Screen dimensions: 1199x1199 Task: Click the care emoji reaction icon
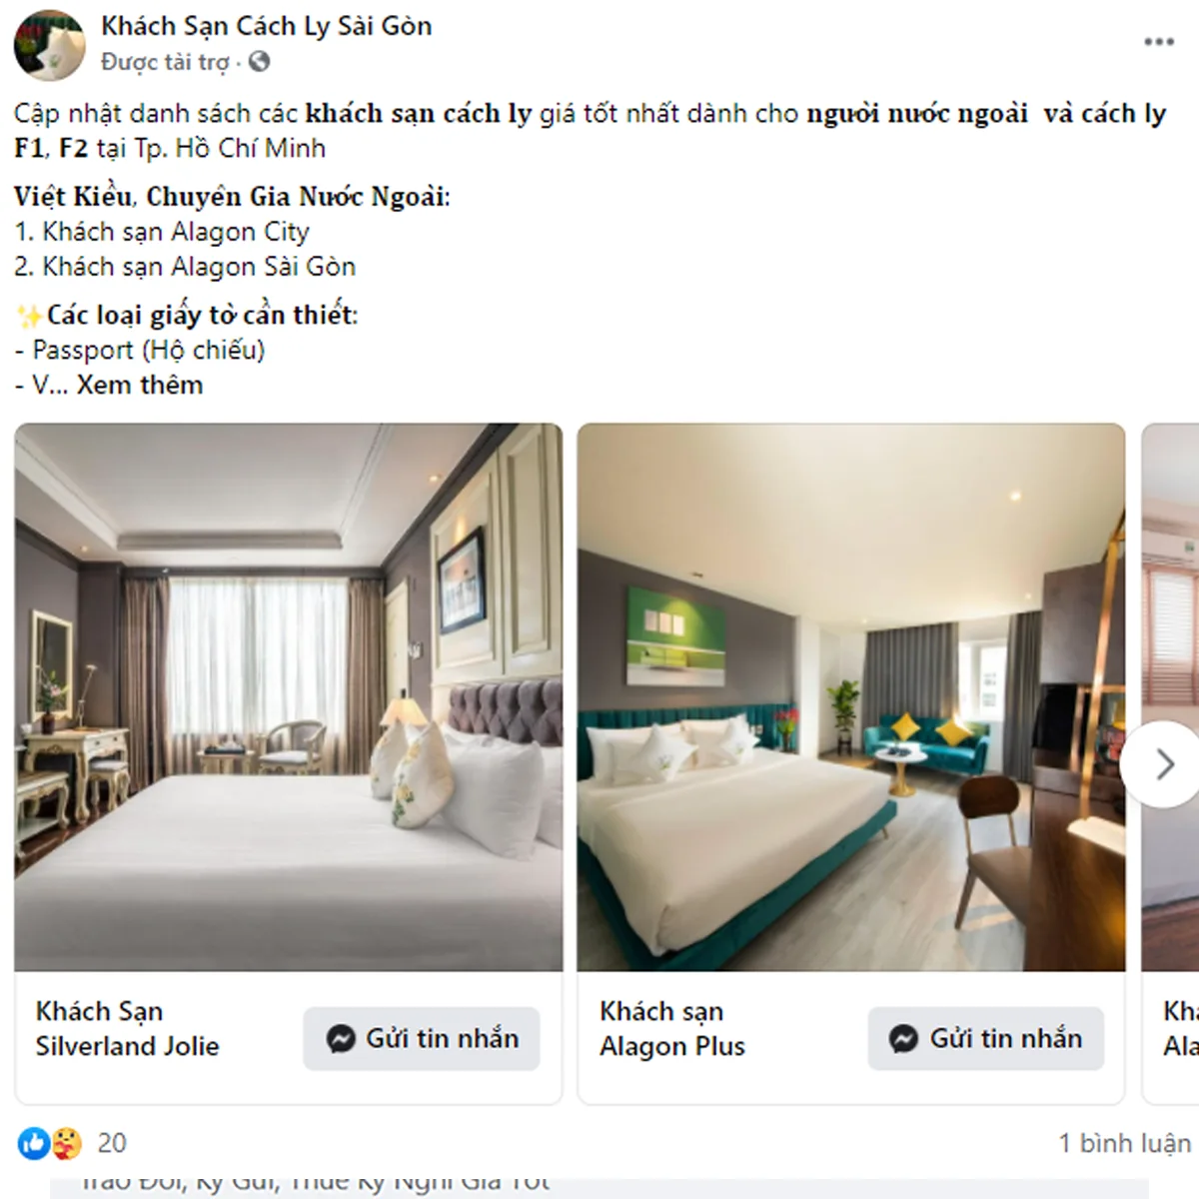[x=66, y=1143]
